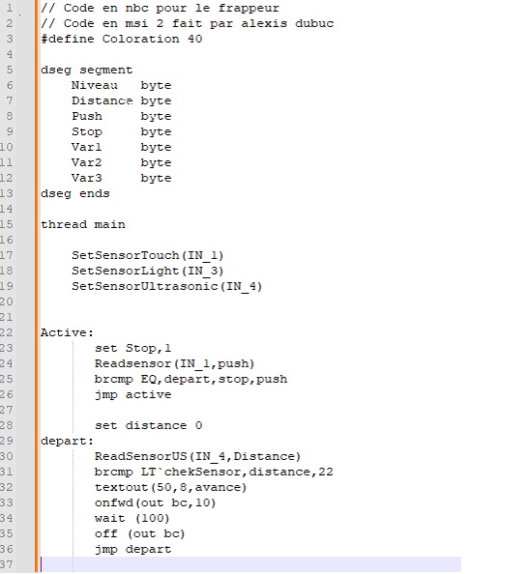Click the 'Distance byte' declaration
Viewport: 527px width, 574px height.
click(121, 100)
